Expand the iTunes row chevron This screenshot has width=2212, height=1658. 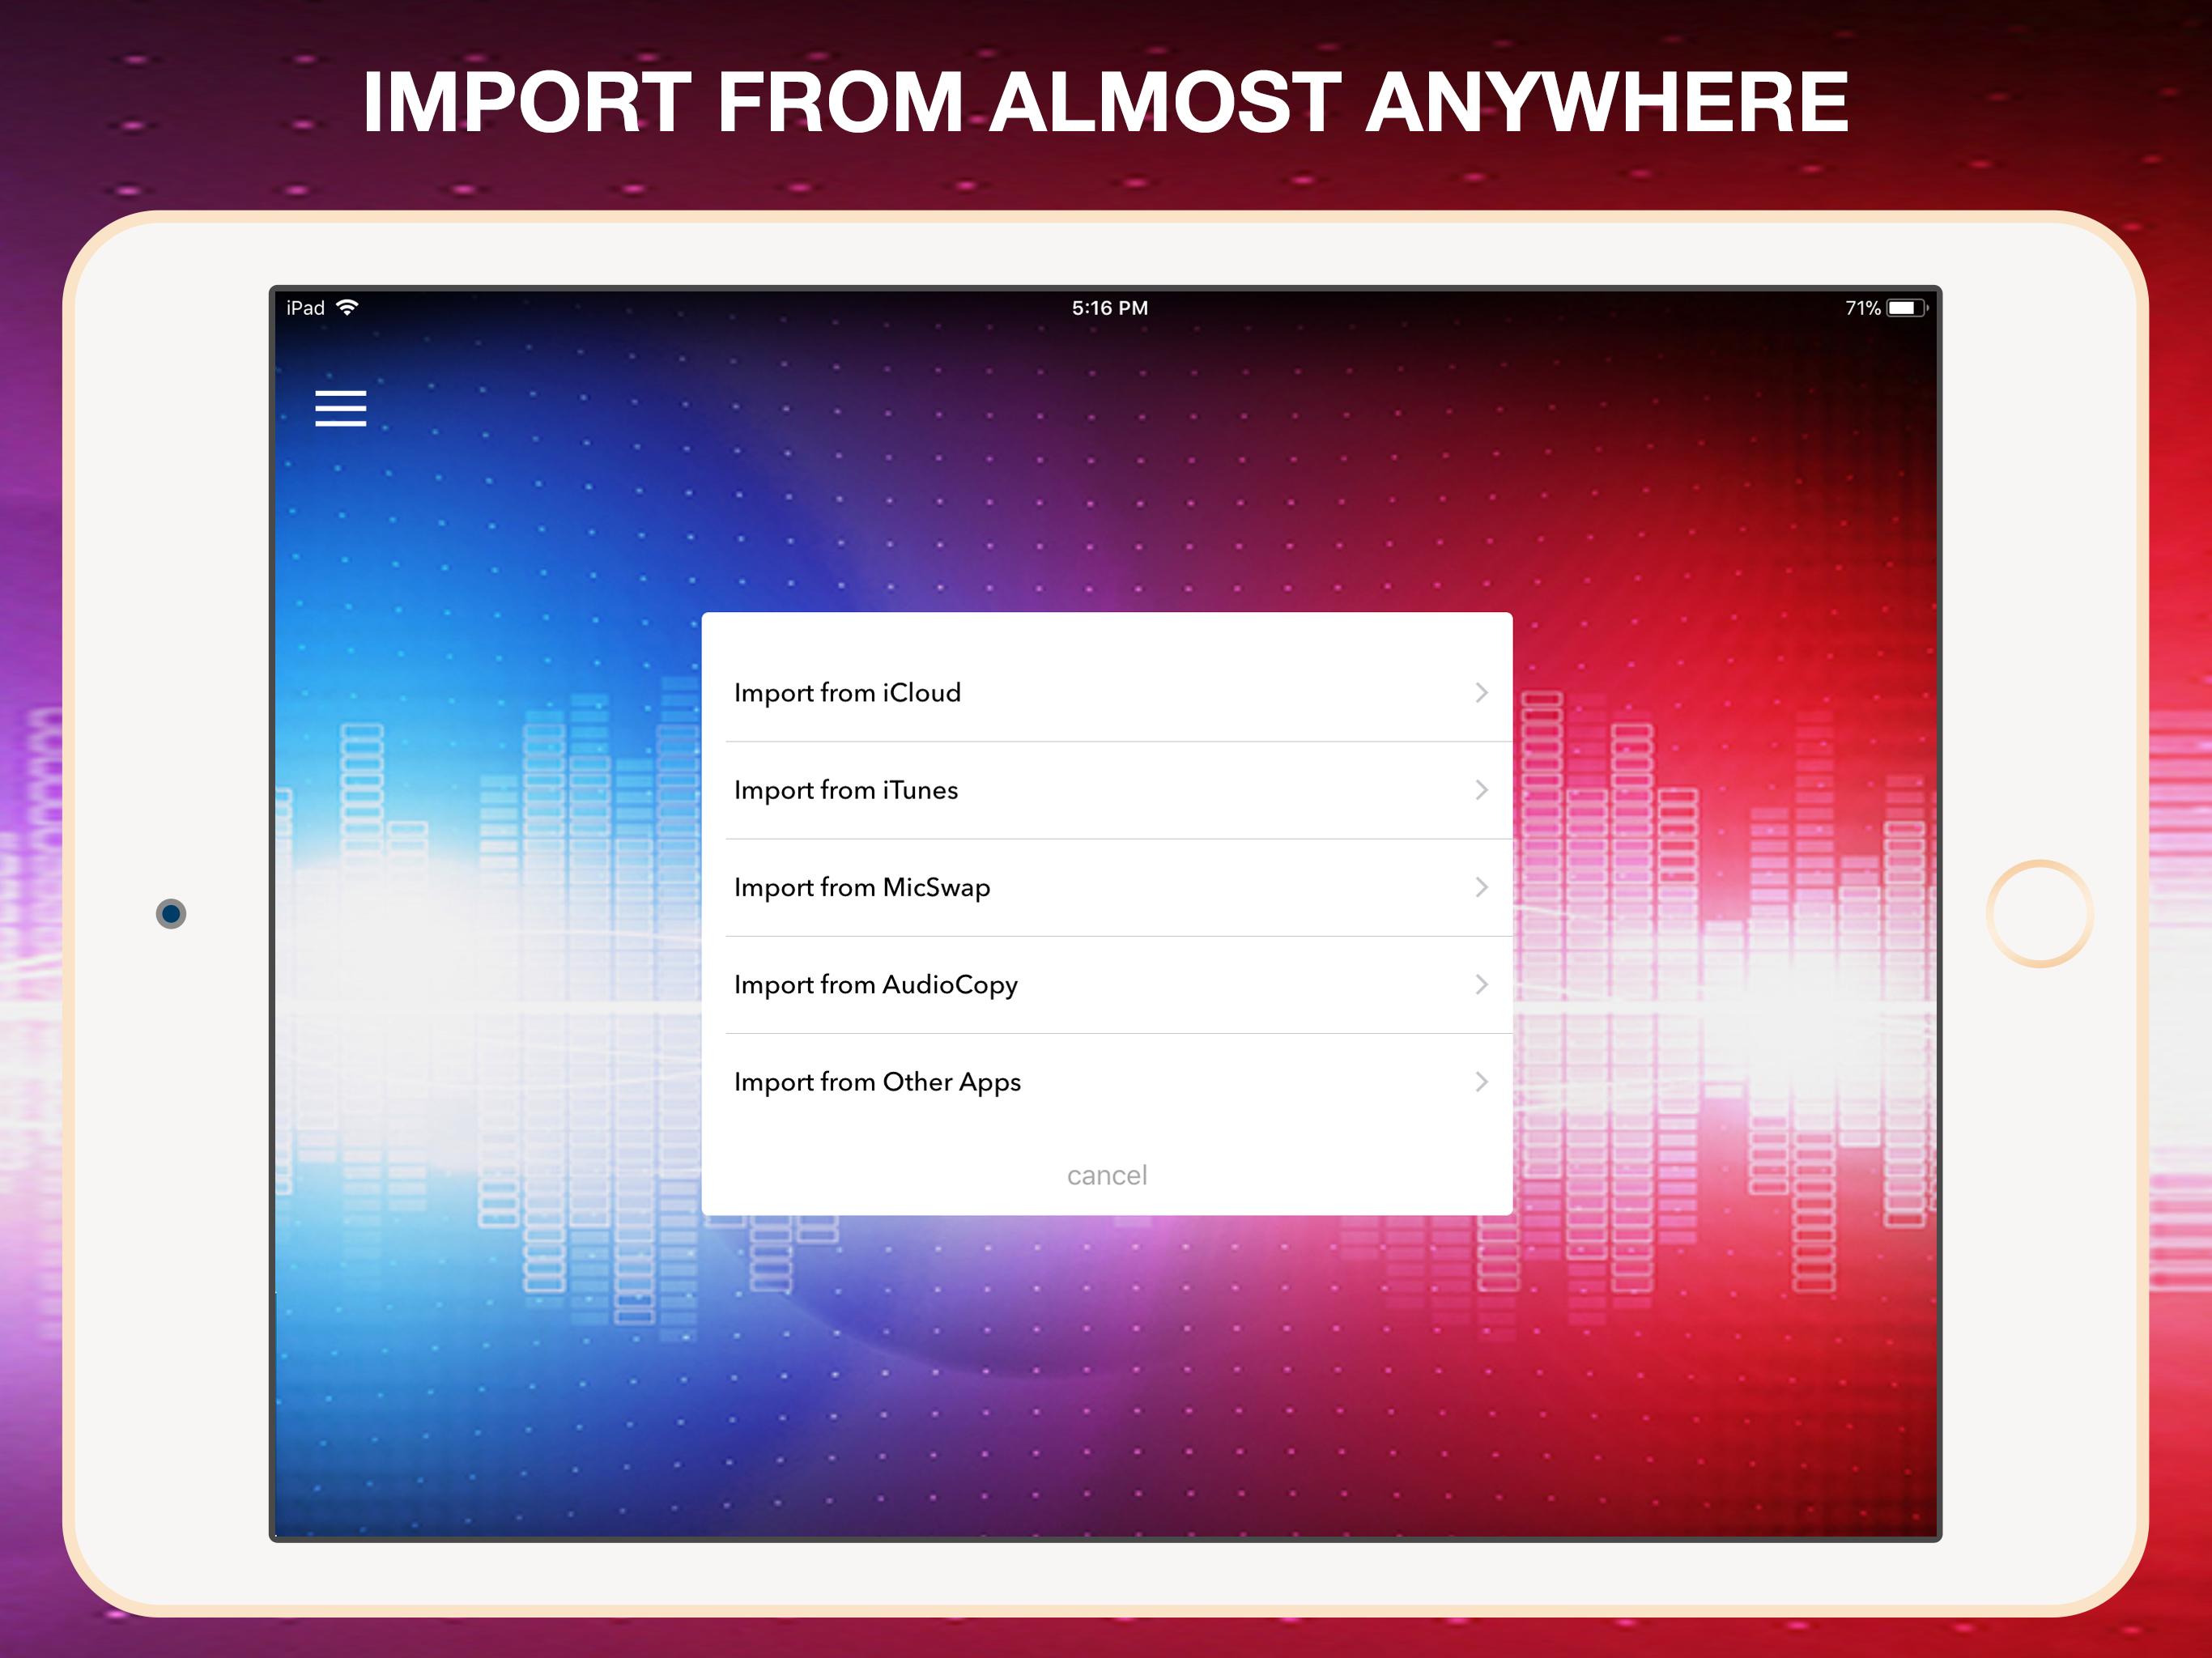(1481, 790)
